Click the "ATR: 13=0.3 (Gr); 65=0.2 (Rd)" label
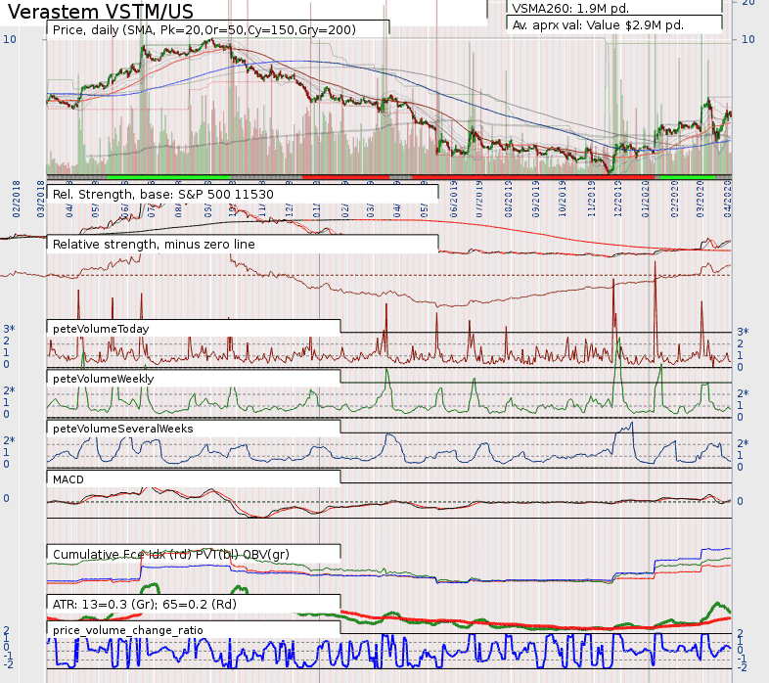 pos(144,604)
